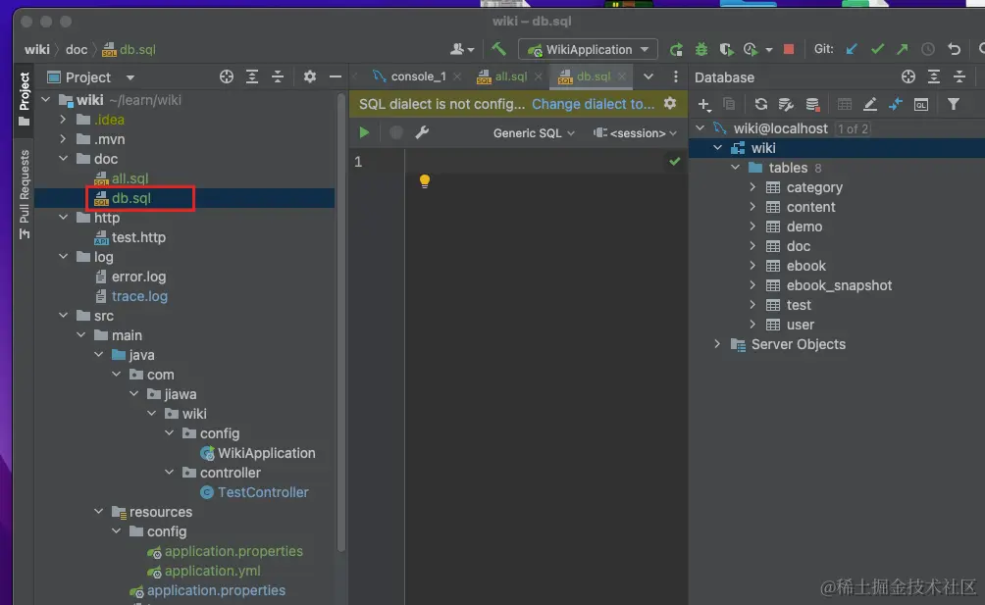
Task: Click the Change dialect to... link
Action: point(593,104)
